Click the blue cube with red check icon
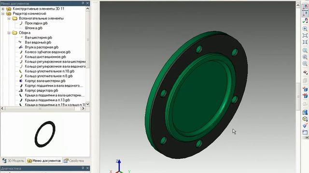The image size is (309, 173). click(305, 89)
